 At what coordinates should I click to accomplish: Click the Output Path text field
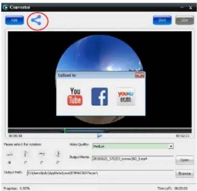pyautogui.click(x=100, y=173)
